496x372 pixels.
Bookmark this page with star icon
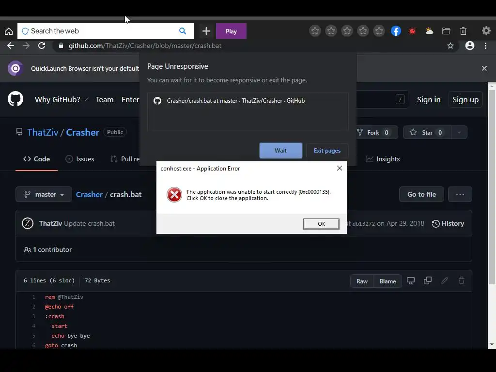click(x=450, y=46)
